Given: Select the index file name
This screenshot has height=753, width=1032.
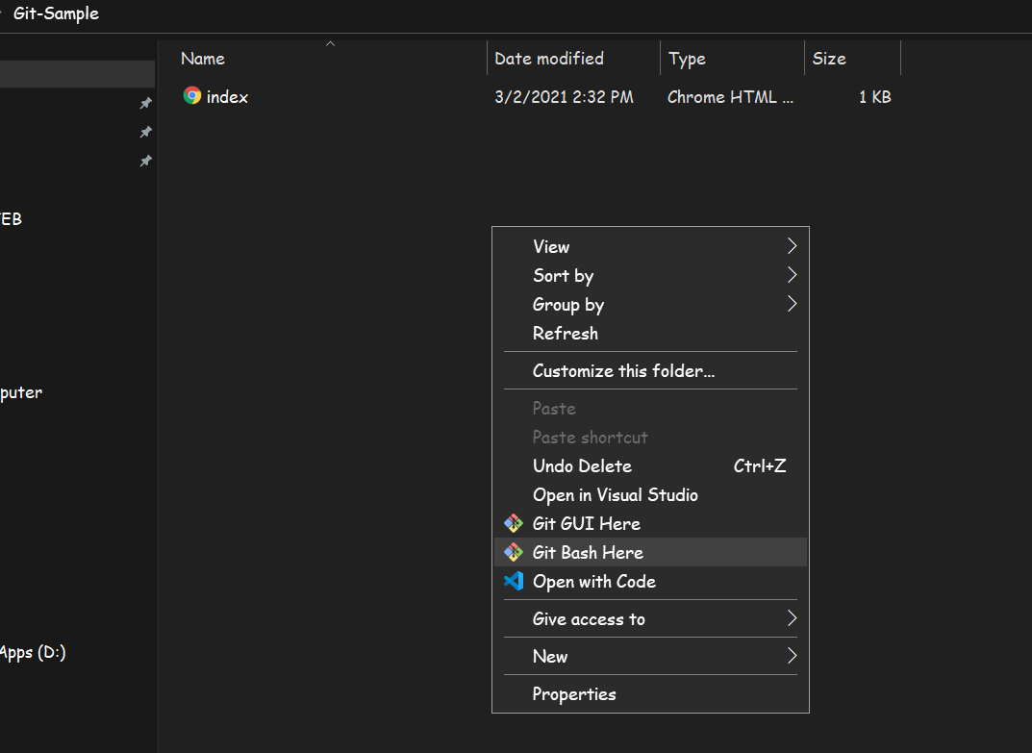Looking at the screenshot, I should pyautogui.click(x=227, y=97).
